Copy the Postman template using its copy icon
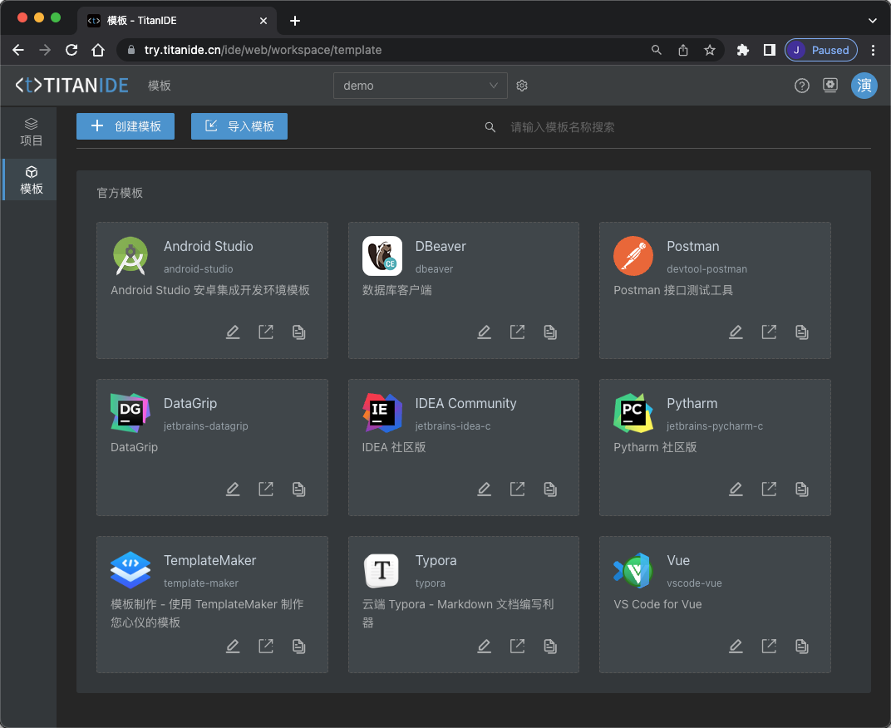Screen dimensions: 891x728 pos(801,332)
